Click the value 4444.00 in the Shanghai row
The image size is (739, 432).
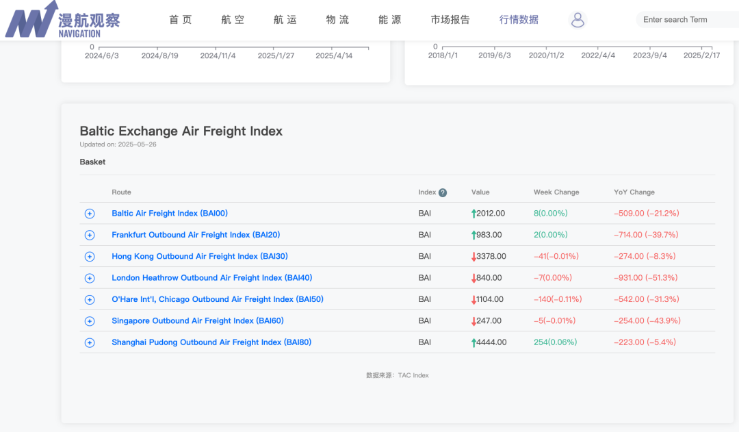(491, 342)
